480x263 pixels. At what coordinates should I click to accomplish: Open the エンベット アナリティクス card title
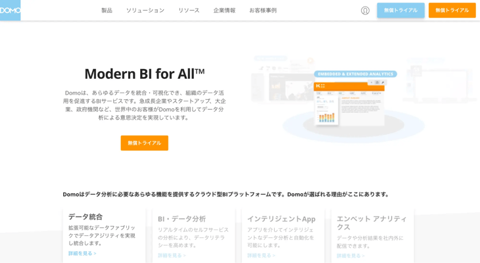(x=372, y=223)
